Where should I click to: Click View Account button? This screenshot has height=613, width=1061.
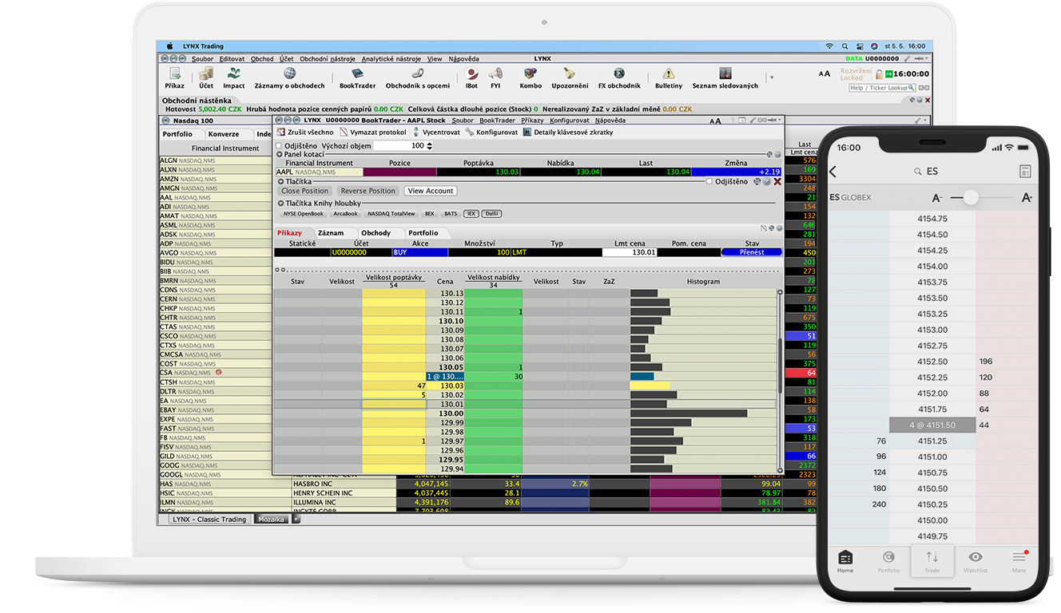431,191
